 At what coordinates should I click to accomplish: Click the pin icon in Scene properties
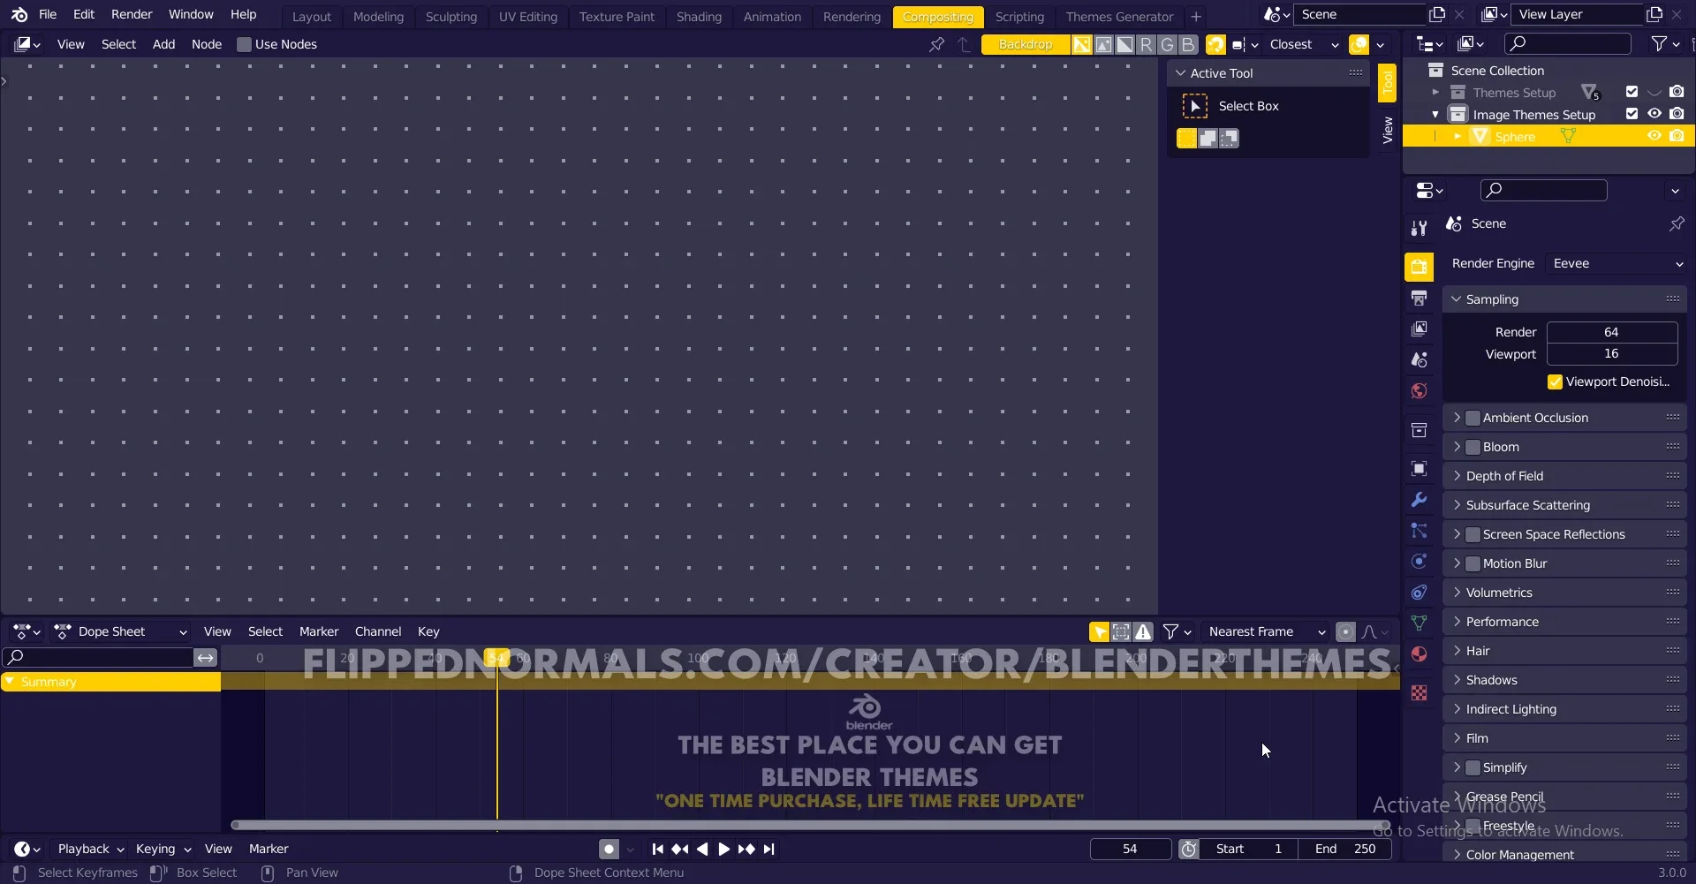[x=1676, y=223]
